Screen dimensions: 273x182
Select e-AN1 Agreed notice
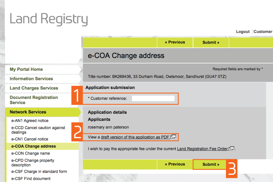coord(30,121)
